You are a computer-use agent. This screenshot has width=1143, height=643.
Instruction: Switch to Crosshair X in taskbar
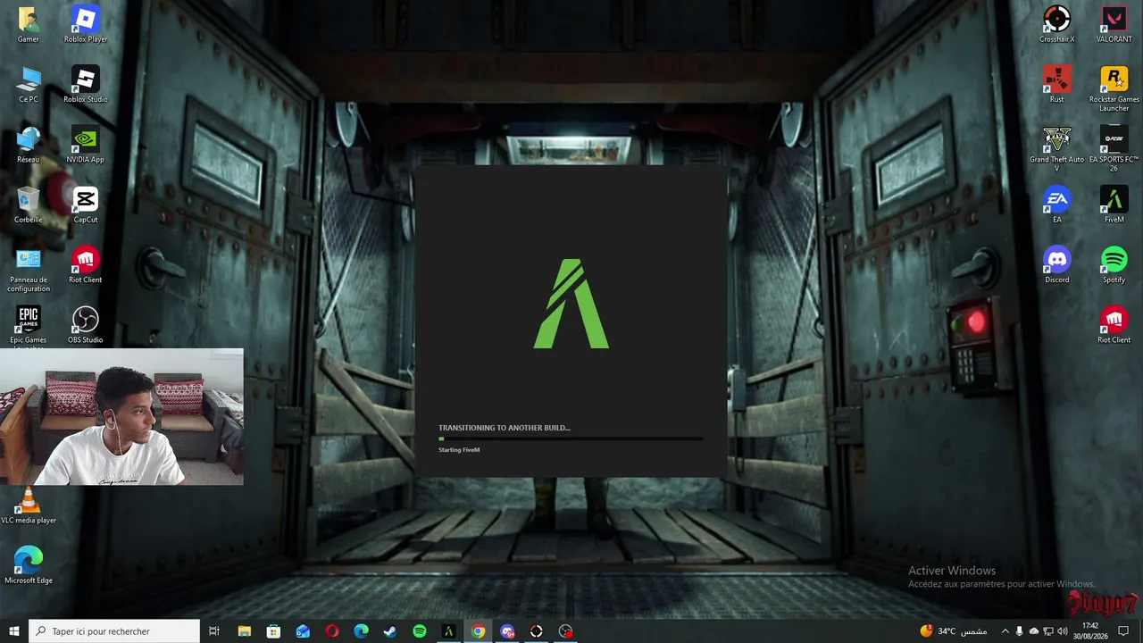coord(536,631)
